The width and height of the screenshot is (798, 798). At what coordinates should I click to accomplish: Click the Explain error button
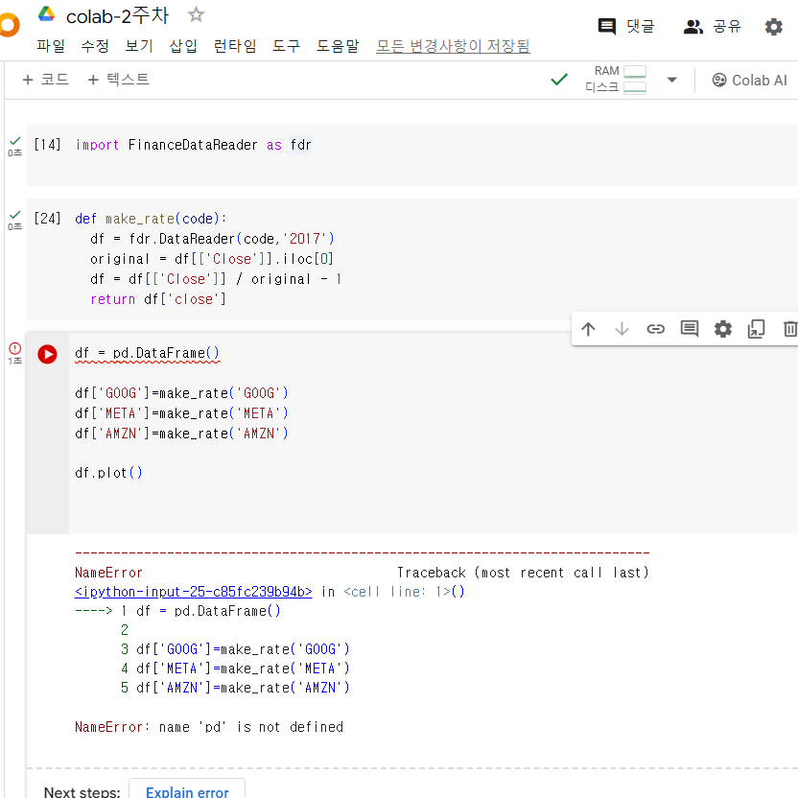tap(187, 790)
